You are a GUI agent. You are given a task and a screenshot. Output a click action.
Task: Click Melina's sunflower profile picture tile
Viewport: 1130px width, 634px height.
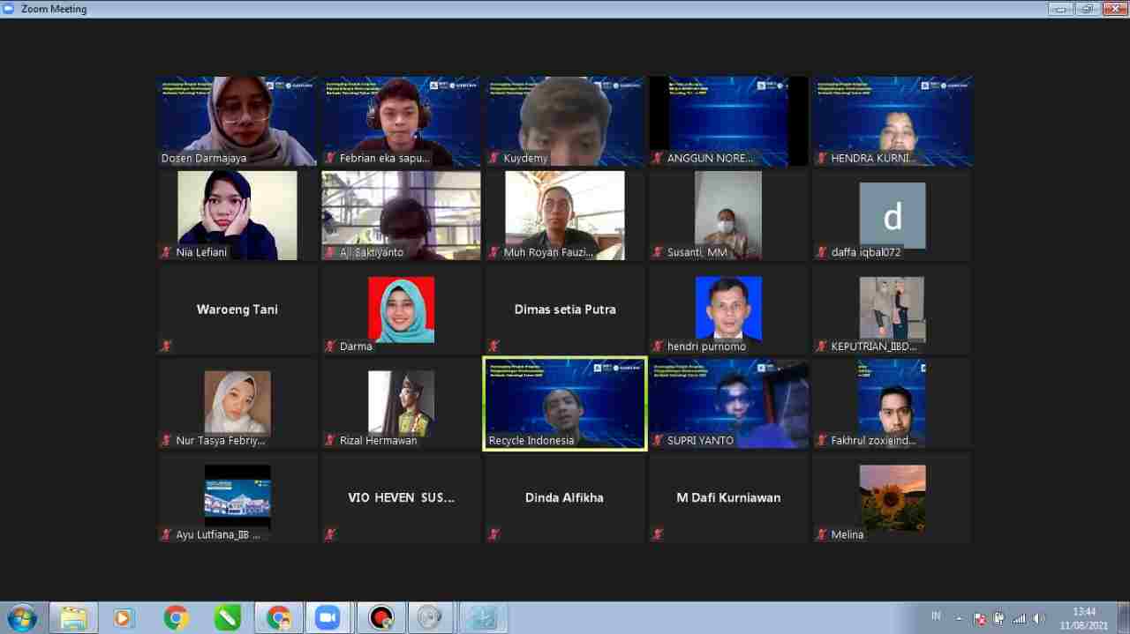[893, 497]
